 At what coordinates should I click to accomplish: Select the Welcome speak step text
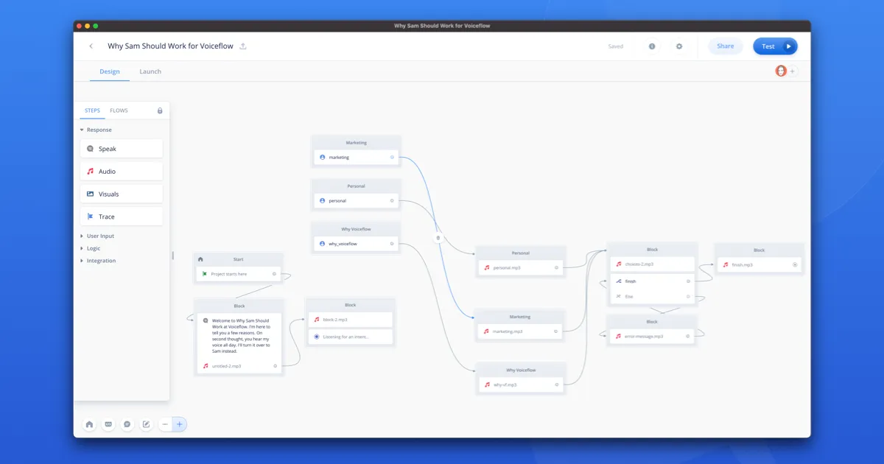click(241, 336)
